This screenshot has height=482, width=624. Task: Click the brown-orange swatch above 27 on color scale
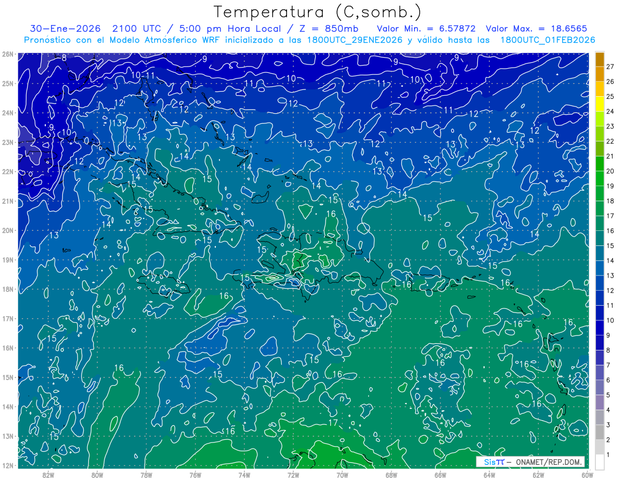tap(600, 59)
